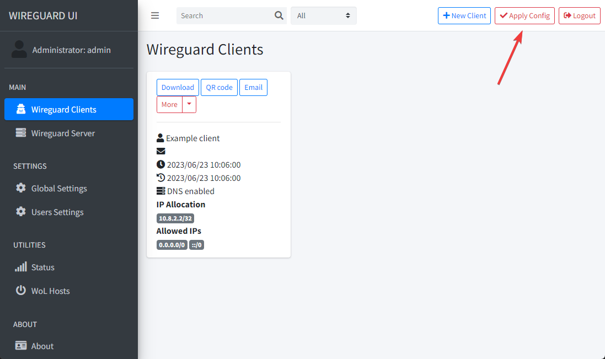This screenshot has width=605, height=359.
Task: Click the 10.8.2.2/32 IP allocation badge
Action: tap(175, 218)
